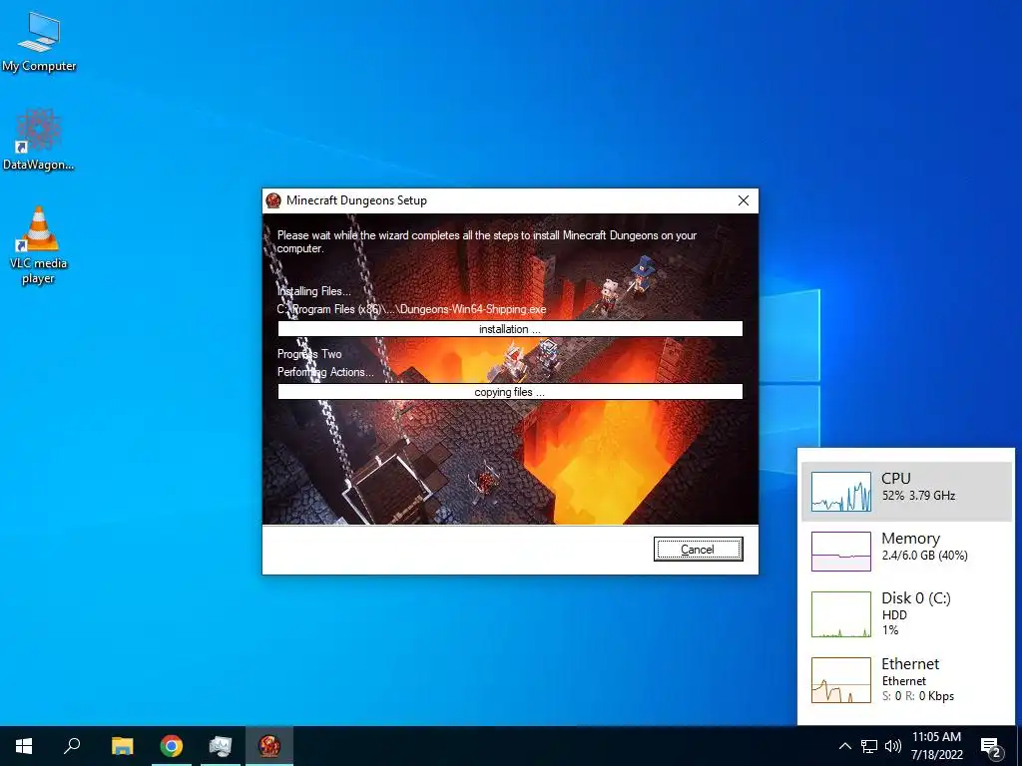Click the Minecraft Dungeons Setup title icon
The image size is (1022, 766).
point(273,200)
